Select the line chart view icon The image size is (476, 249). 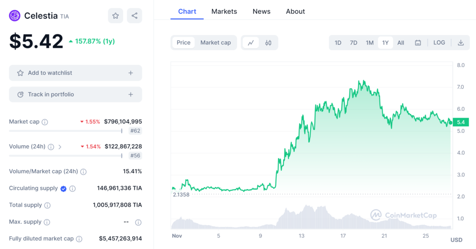250,43
